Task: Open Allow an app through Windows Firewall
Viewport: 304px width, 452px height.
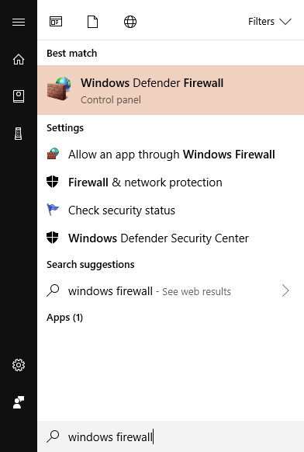Action: click(171, 155)
